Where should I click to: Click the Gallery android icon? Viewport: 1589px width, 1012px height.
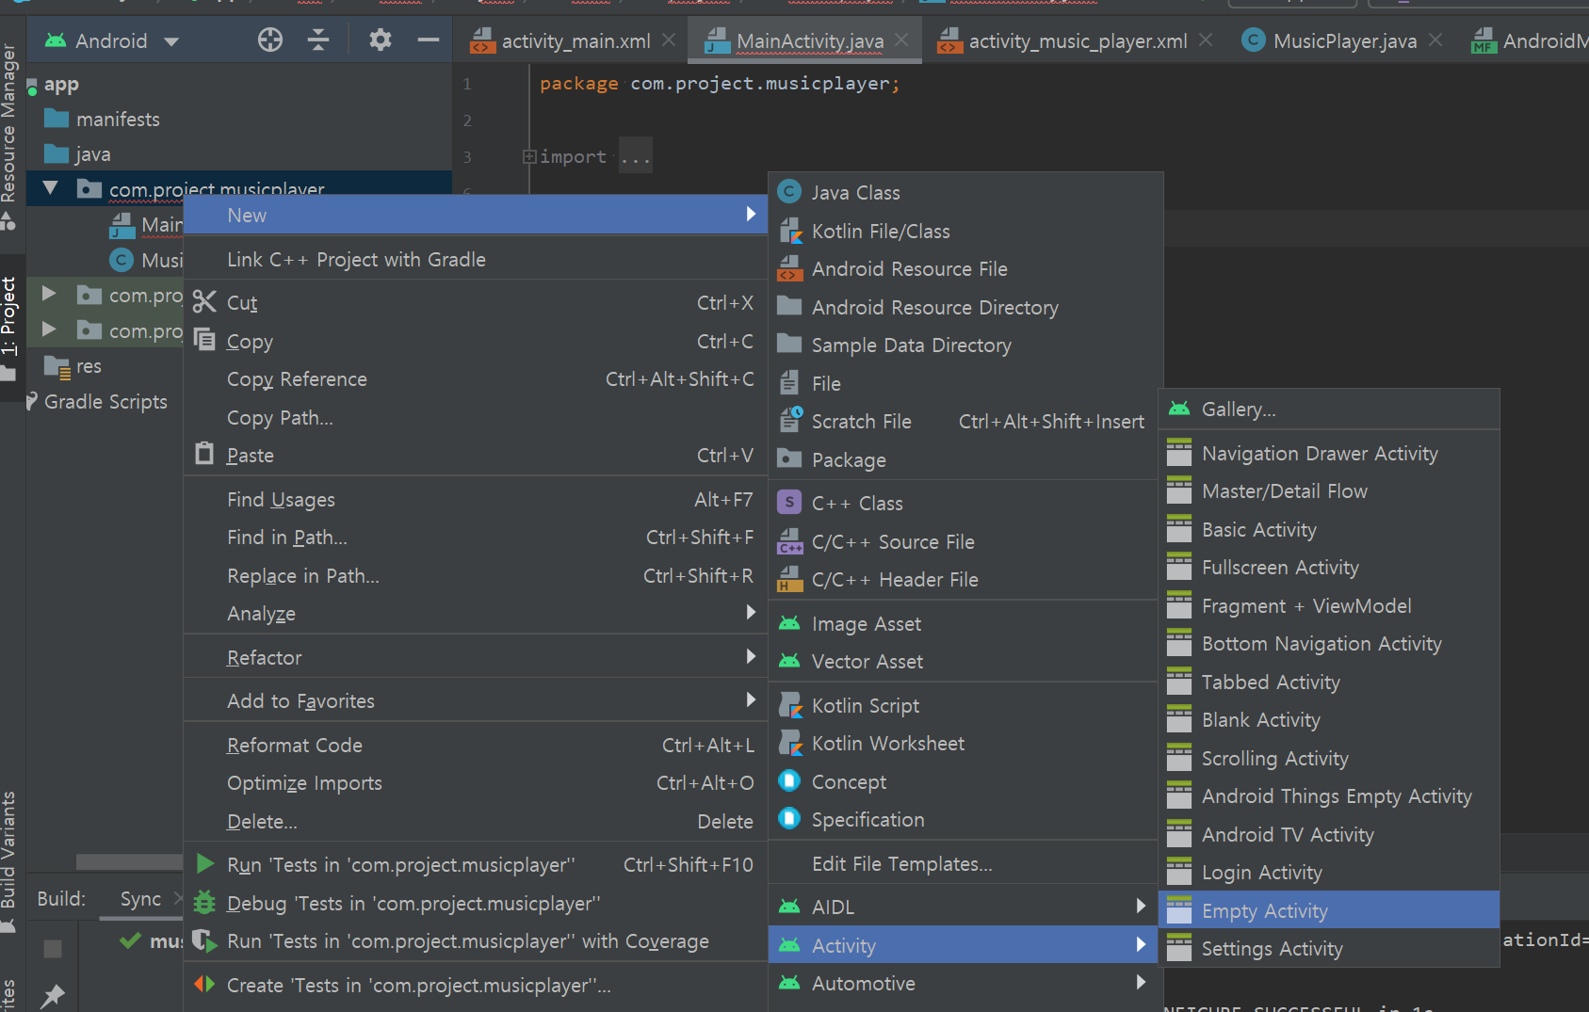1179,409
